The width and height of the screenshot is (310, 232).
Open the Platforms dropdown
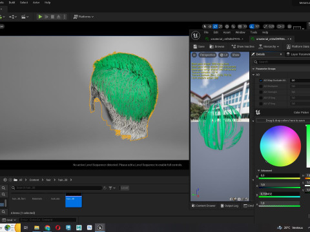(83, 17)
